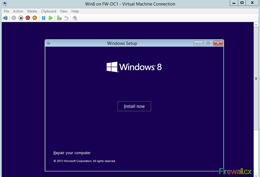Open the Help menu
260x177 pixels.
[x=75, y=11]
